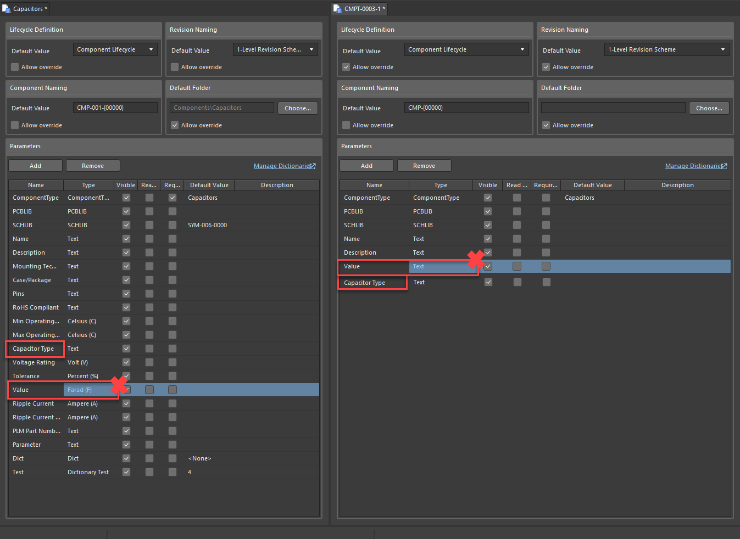Screen dimensions: 740x539
Task: Toggle Lifecycle Definition Allow override in Capacitors
Action: [15, 67]
